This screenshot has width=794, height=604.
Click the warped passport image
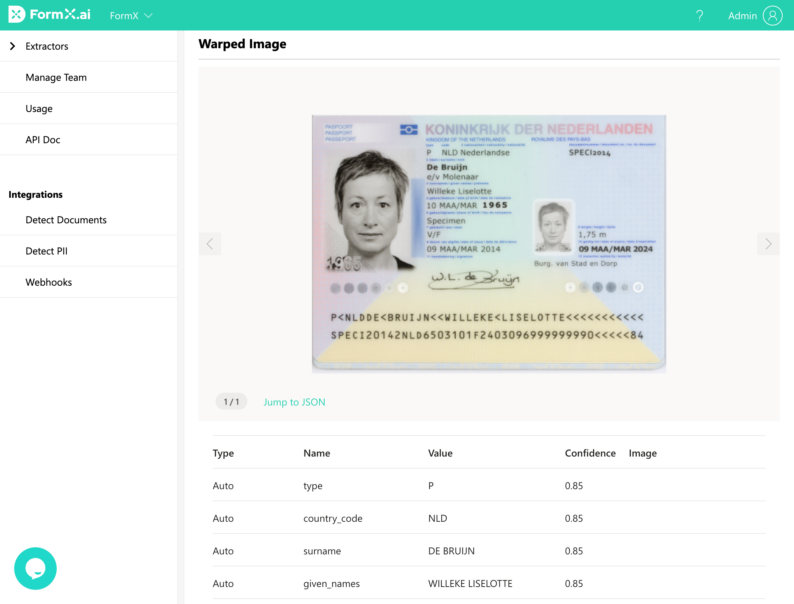(489, 243)
